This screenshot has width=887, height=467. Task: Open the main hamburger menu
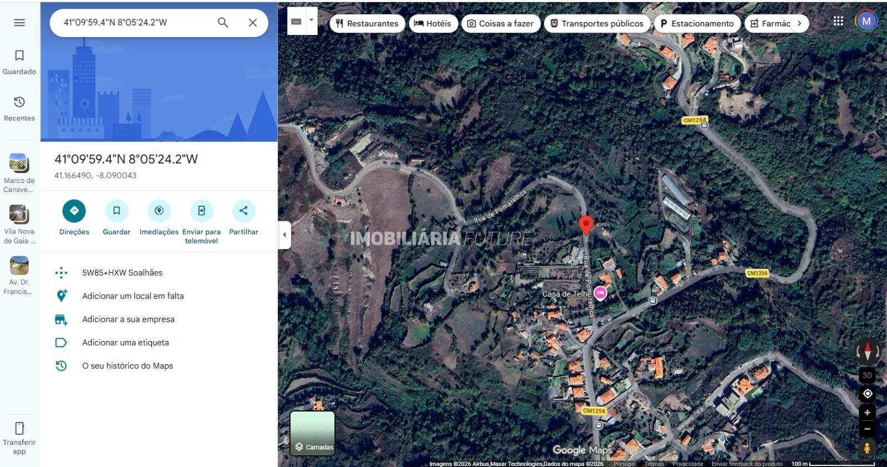coord(19,23)
